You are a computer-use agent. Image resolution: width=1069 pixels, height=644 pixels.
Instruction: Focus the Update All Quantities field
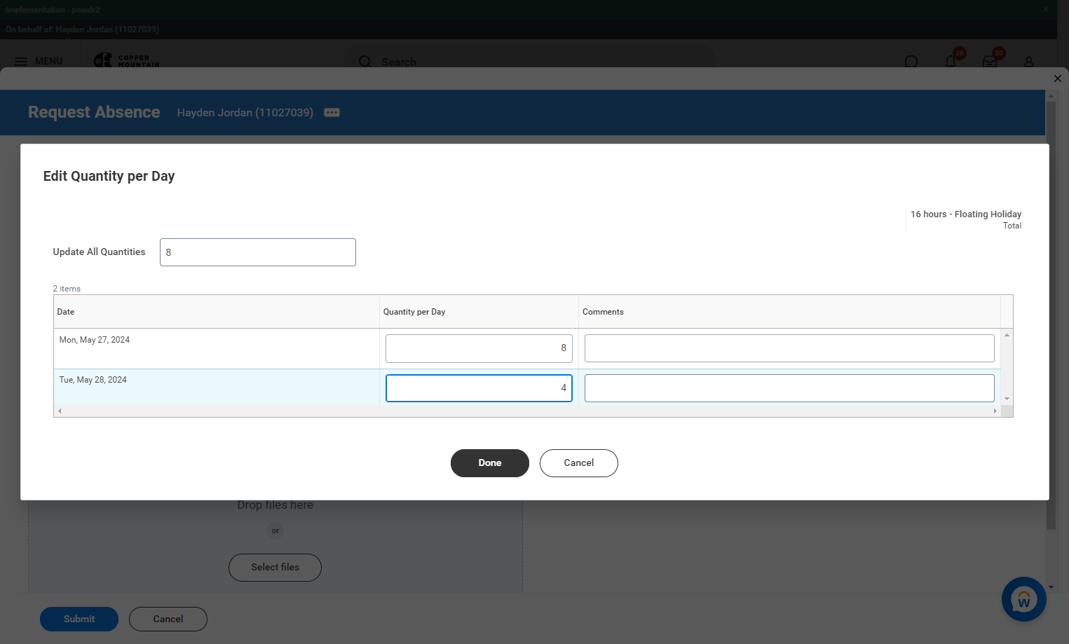pyautogui.click(x=258, y=252)
